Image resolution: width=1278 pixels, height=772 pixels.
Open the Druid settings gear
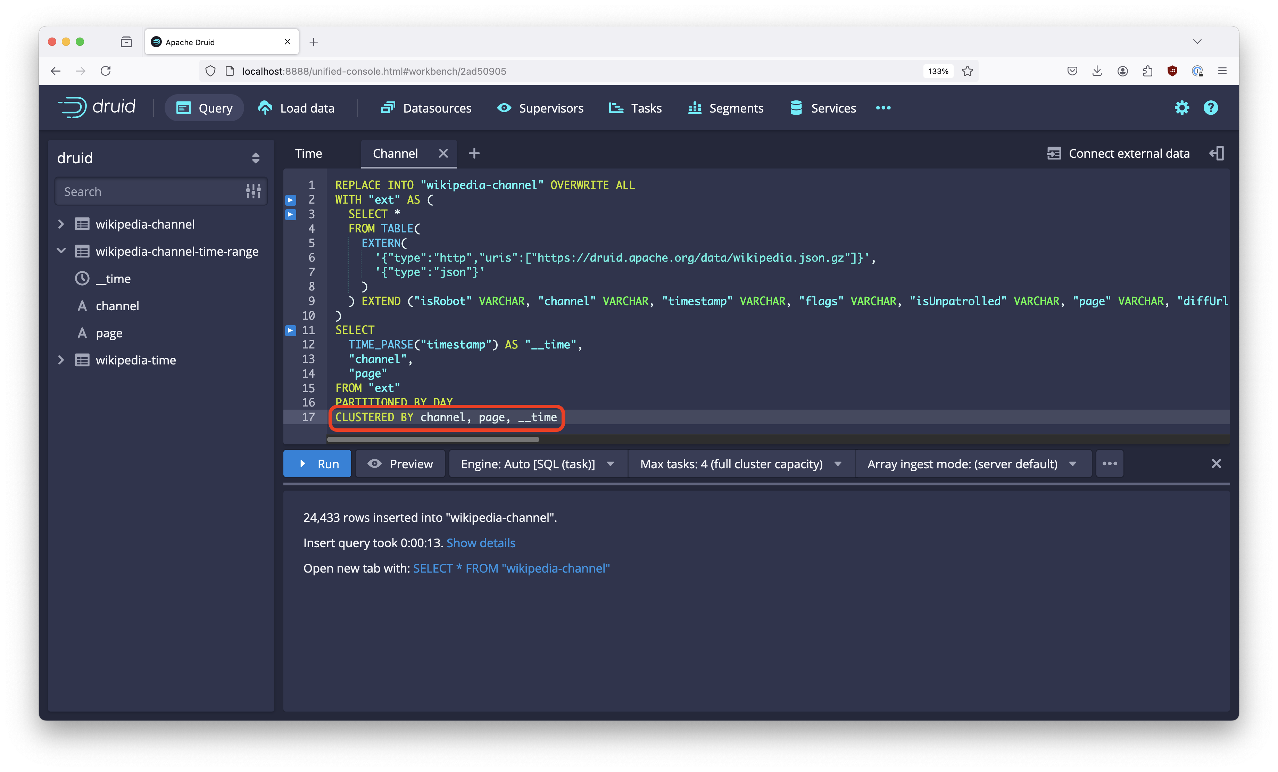[1182, 107]
